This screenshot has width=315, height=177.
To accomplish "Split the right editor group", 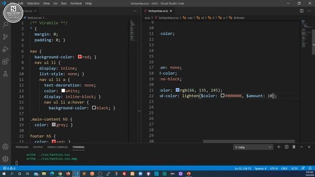I will [302, 11].
